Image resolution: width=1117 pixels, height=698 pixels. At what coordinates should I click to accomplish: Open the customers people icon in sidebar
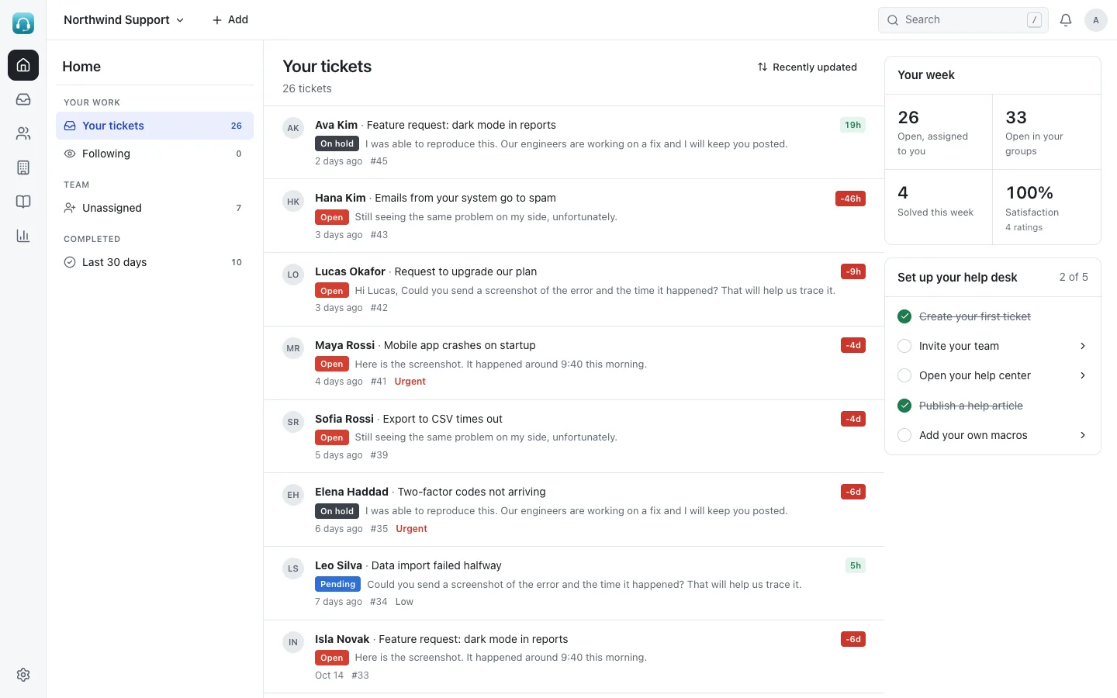[x=23, y=133]
